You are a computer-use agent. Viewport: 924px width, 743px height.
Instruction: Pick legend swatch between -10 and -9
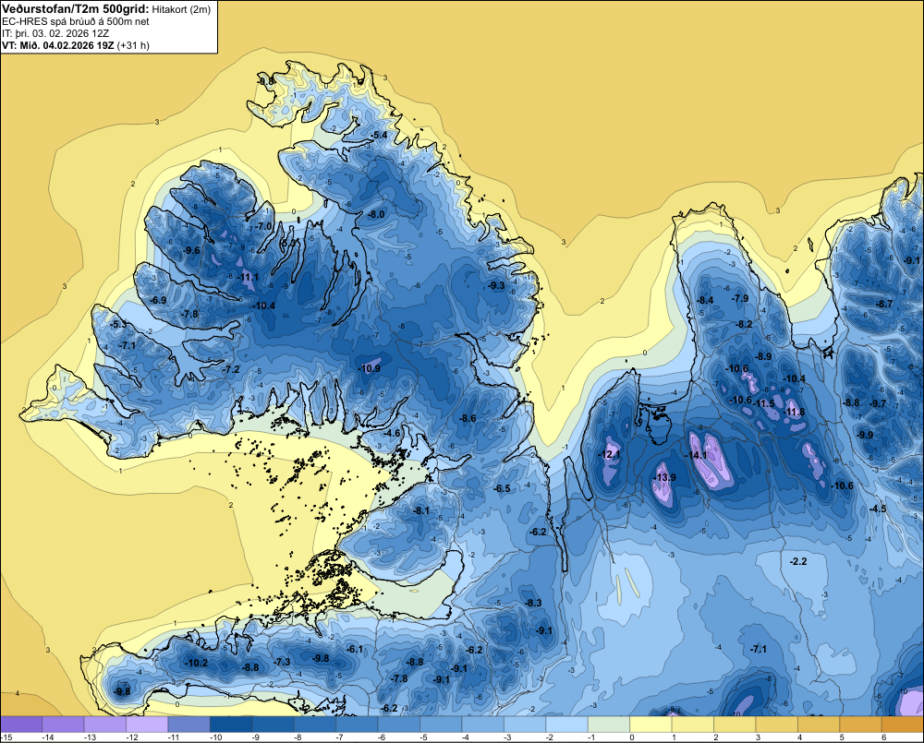(x=231, y=725)
